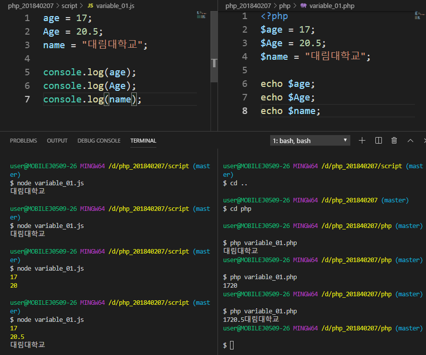The width and height of the screenshot is (426, 355).
Task: Select the TERMINAL tab
Action: pos(143,141)
